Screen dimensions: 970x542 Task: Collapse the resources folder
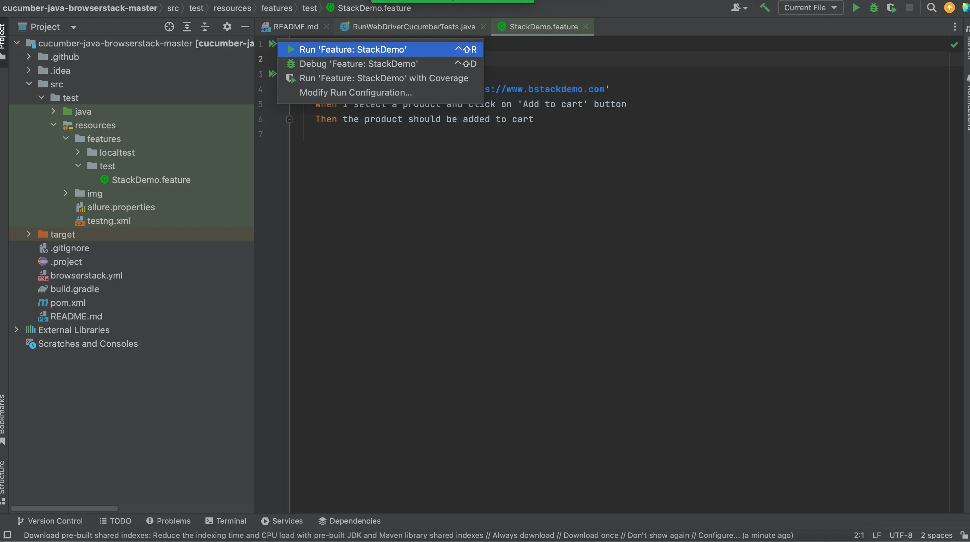[54, 125]
